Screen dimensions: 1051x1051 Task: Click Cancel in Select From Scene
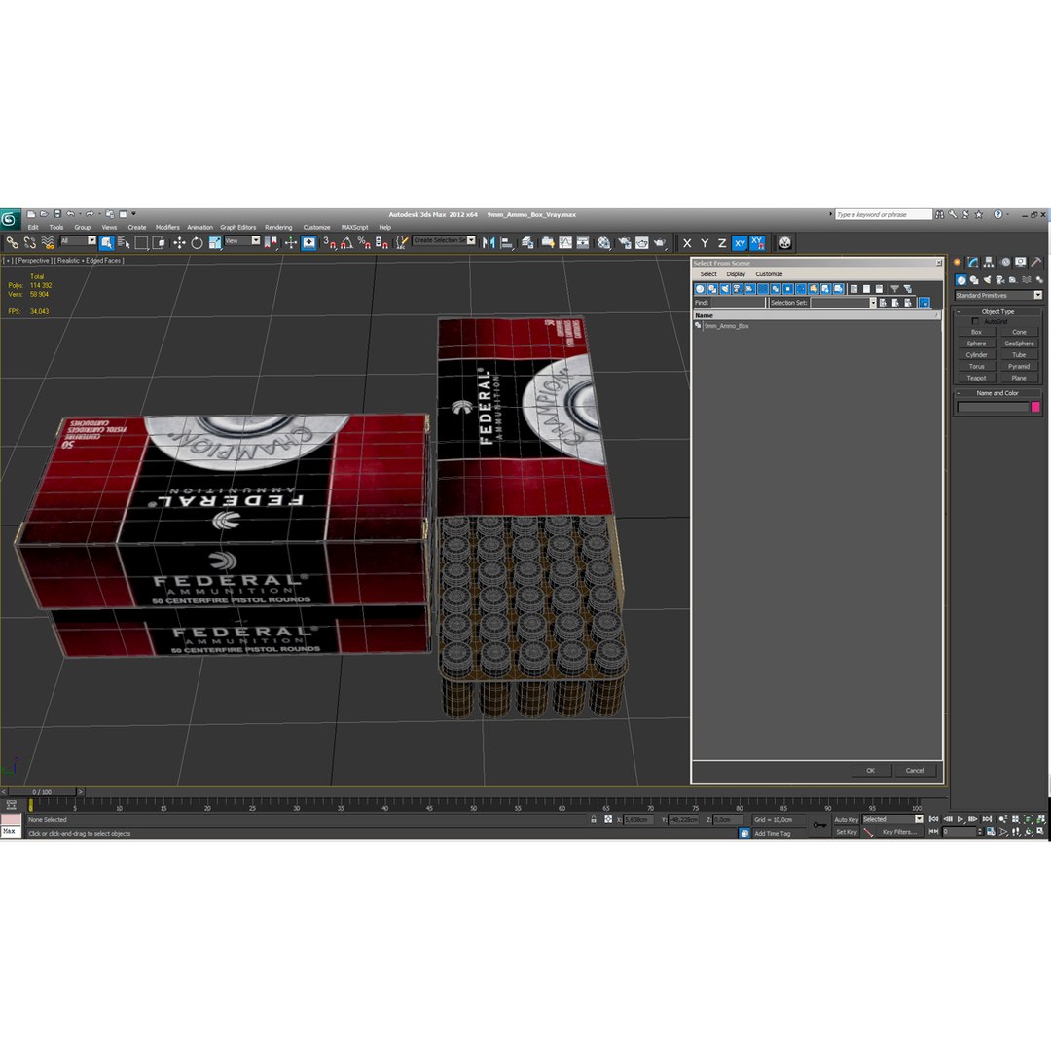click(915, 771)
